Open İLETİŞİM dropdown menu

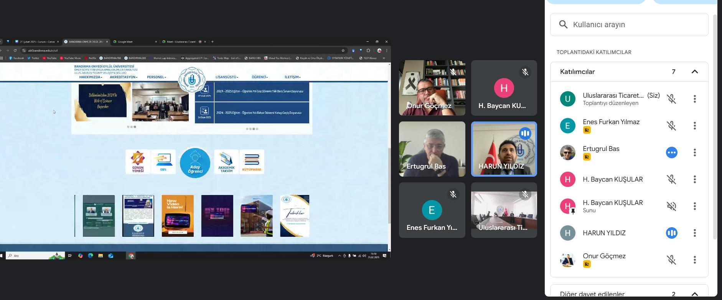[292, 77]
